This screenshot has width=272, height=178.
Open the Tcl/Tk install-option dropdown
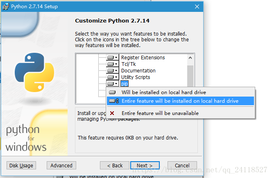point(112,64)
